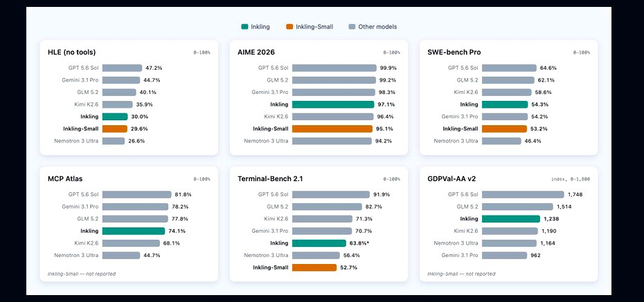644x302 pixels.
Task: Click the Inkling bar in GDPVal-AA v2
Action: 511,219
